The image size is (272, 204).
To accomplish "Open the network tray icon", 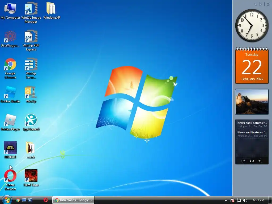I will tap(239, 200).
